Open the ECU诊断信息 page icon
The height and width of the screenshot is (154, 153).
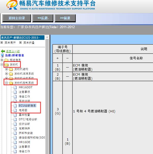pyautogui.click(x=15, y=106)
